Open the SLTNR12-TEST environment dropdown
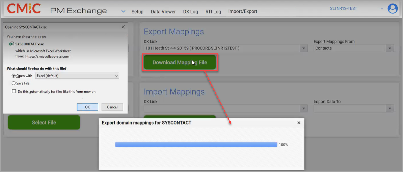Viewport: 403px width, 172px height. pyautogui.click(x=382, y=9)
